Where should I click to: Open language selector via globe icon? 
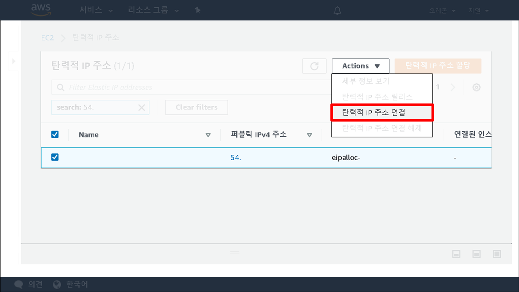(57, 284)
